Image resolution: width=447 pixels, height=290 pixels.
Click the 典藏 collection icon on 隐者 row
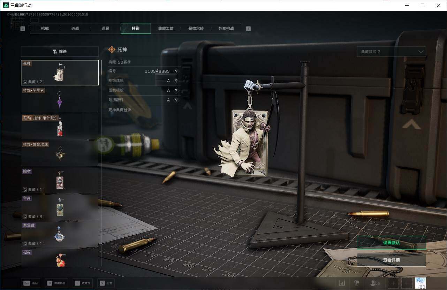coord(25,190)
